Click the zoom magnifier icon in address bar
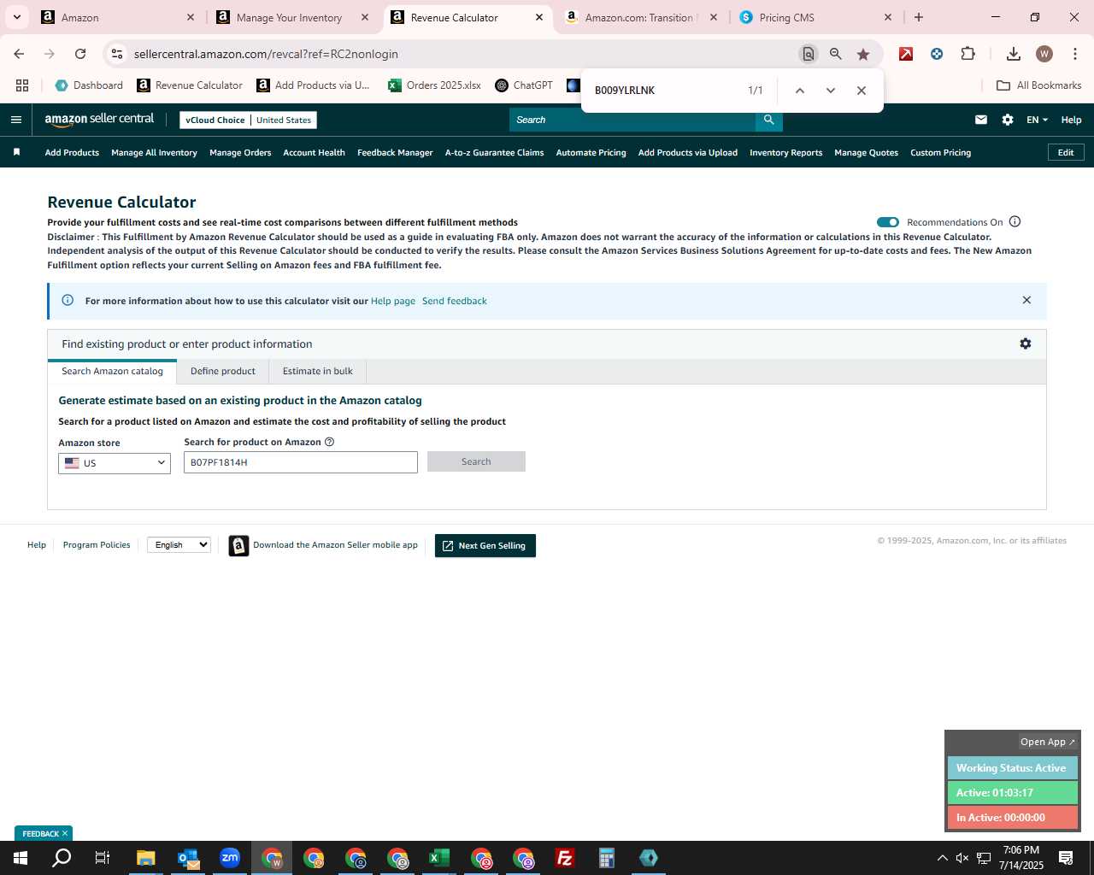This screenshot has height=875, width=1094. point(836,54)
